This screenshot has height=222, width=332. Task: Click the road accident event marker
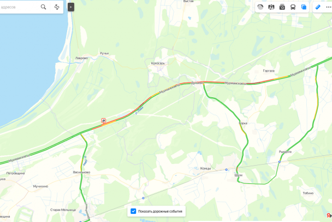click(104, 121)
